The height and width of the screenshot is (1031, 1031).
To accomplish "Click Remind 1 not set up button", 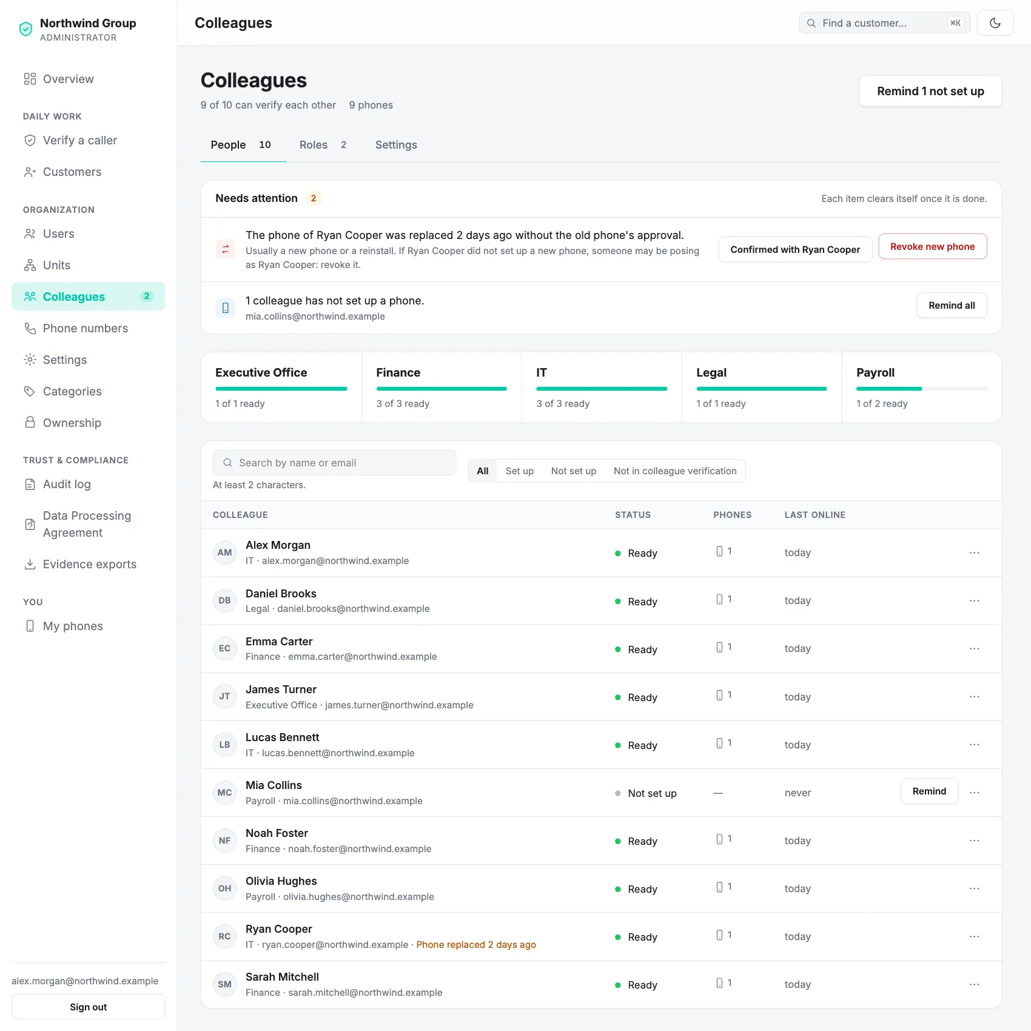I will click(x=930, y=91).
